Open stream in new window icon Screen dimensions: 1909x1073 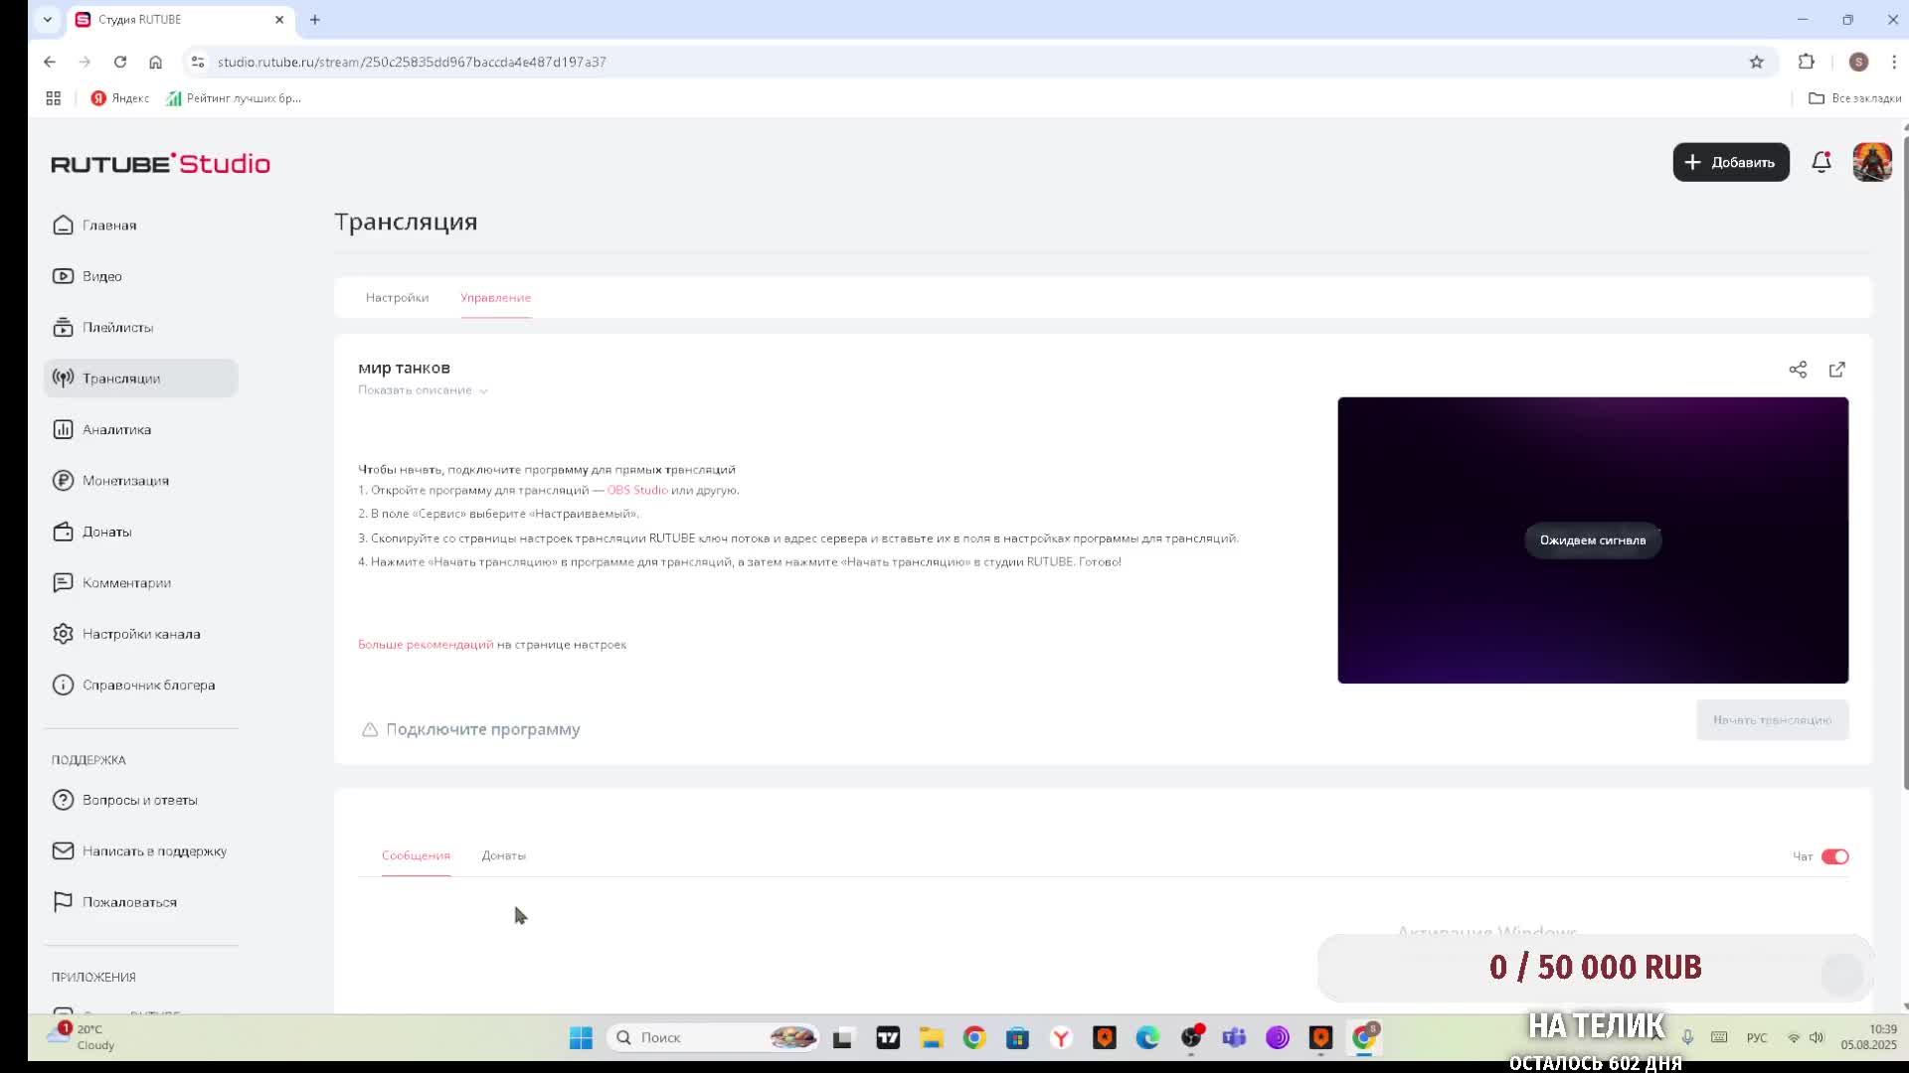click(x=1836, y=370)
